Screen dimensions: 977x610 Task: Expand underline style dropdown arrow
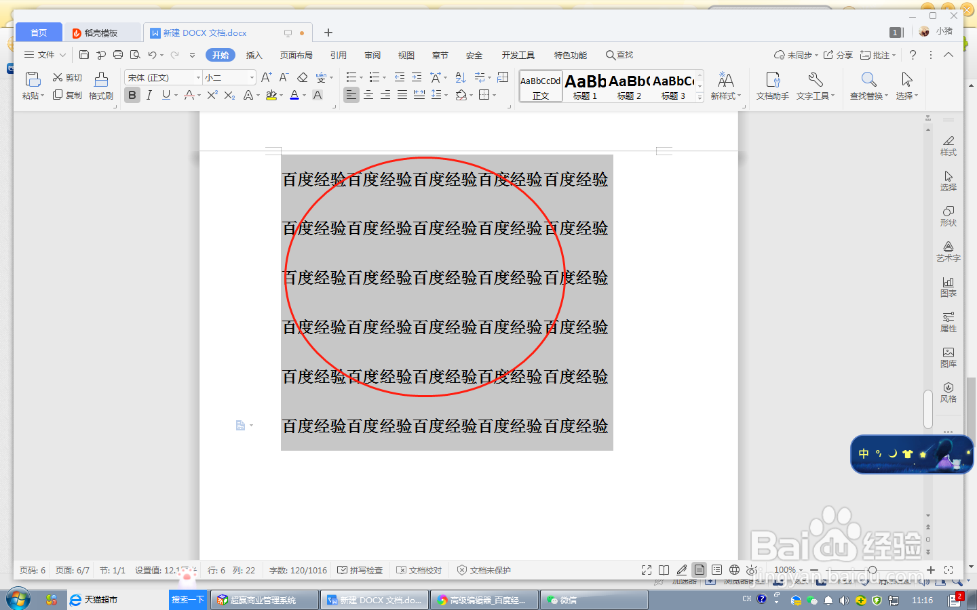click(x=176, y=96)
